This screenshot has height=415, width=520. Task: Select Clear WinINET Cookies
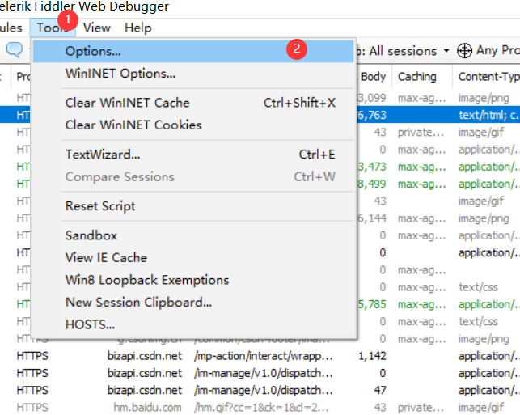click(x=193, y=125)
